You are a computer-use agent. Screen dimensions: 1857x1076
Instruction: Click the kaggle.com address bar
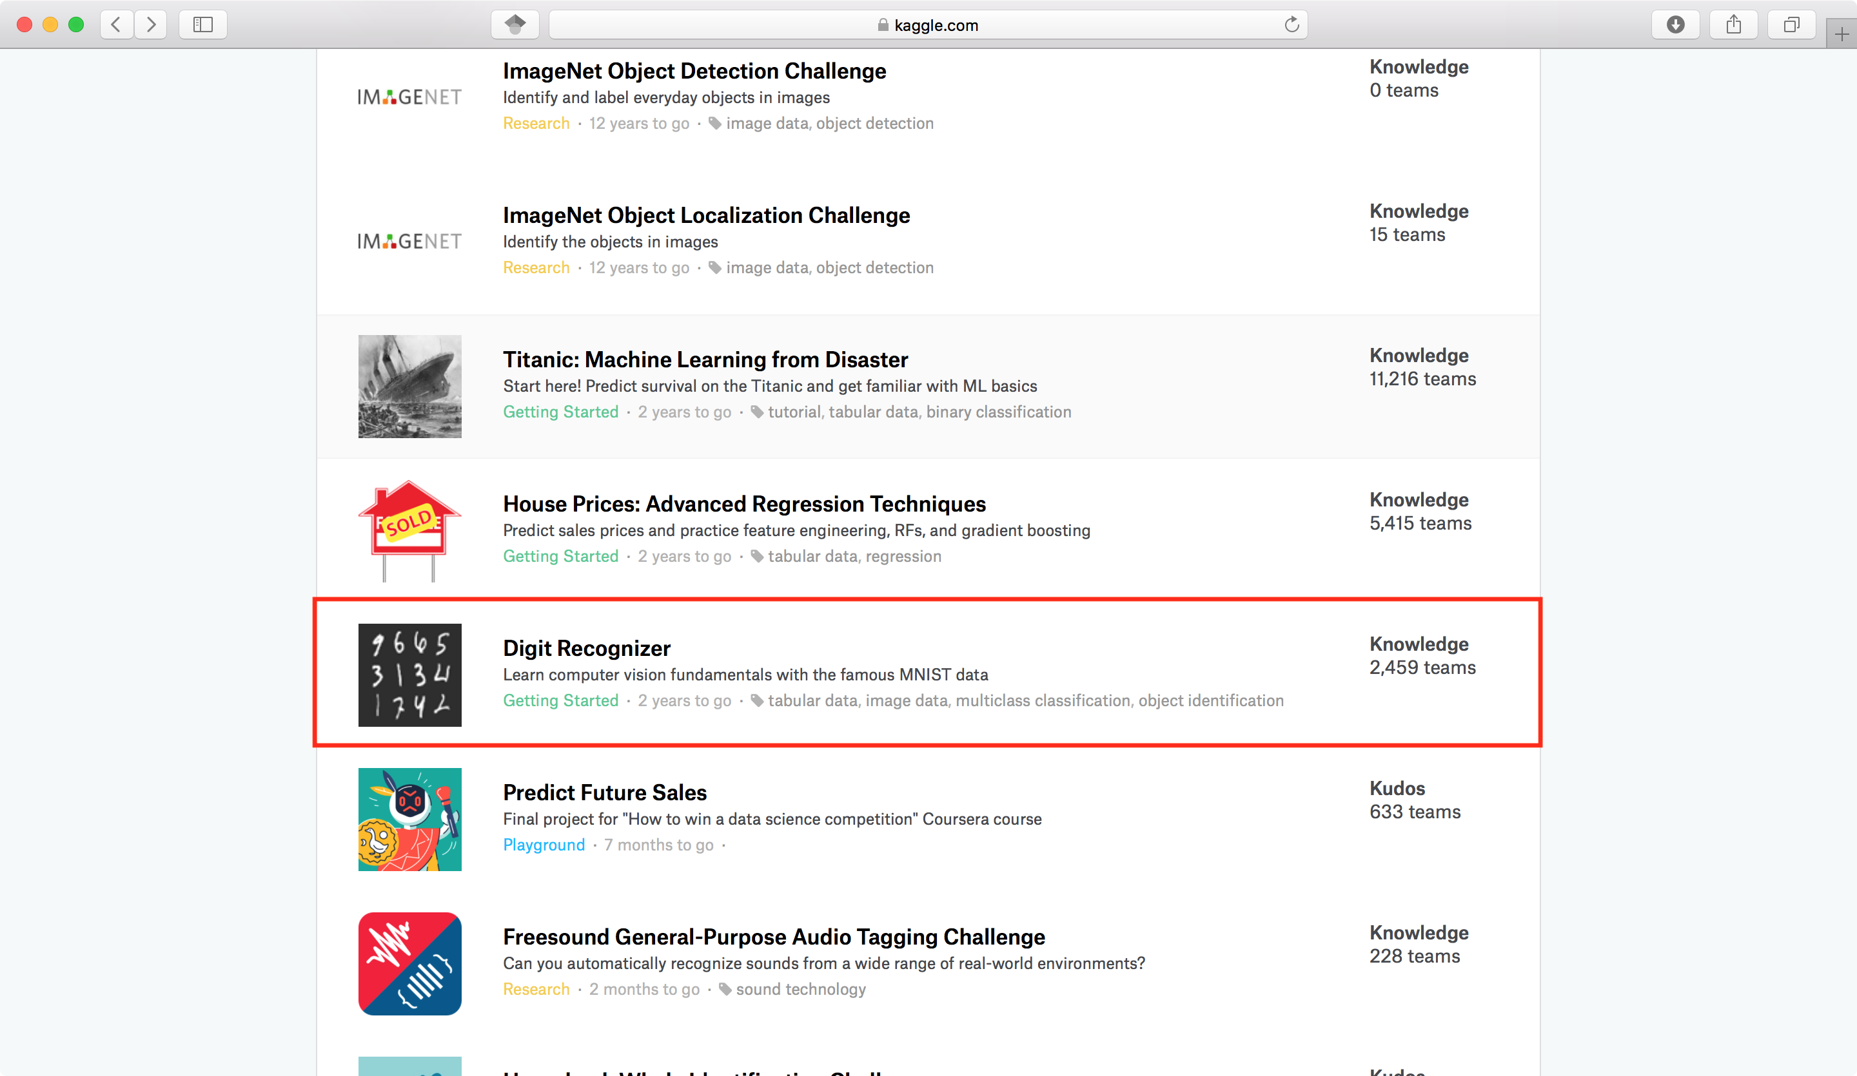pos(927,25)
